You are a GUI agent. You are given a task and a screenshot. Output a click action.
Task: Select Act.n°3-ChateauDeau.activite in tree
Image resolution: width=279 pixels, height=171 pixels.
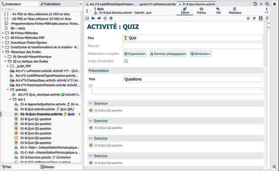pos(36,80)
